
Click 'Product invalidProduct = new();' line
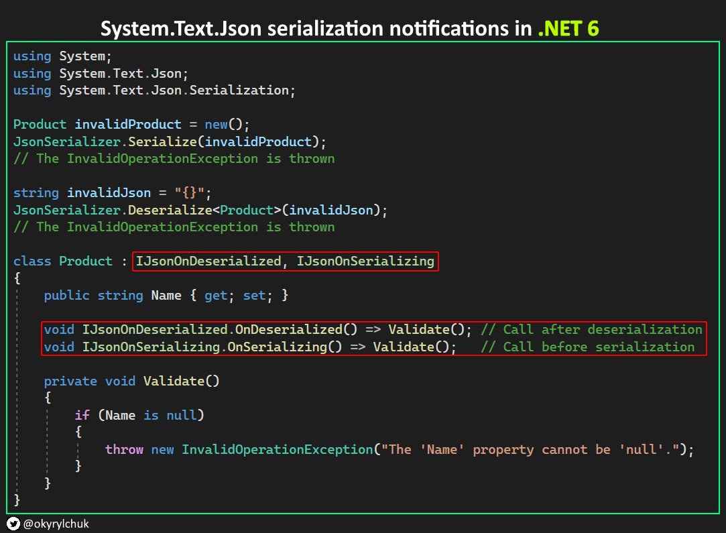coord(131,125)
